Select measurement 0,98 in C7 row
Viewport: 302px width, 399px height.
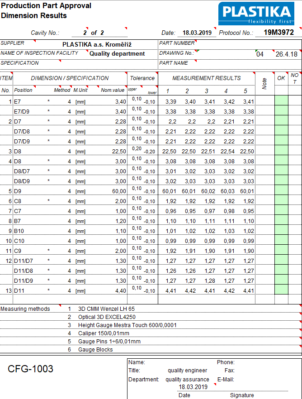tap(229, 211)
